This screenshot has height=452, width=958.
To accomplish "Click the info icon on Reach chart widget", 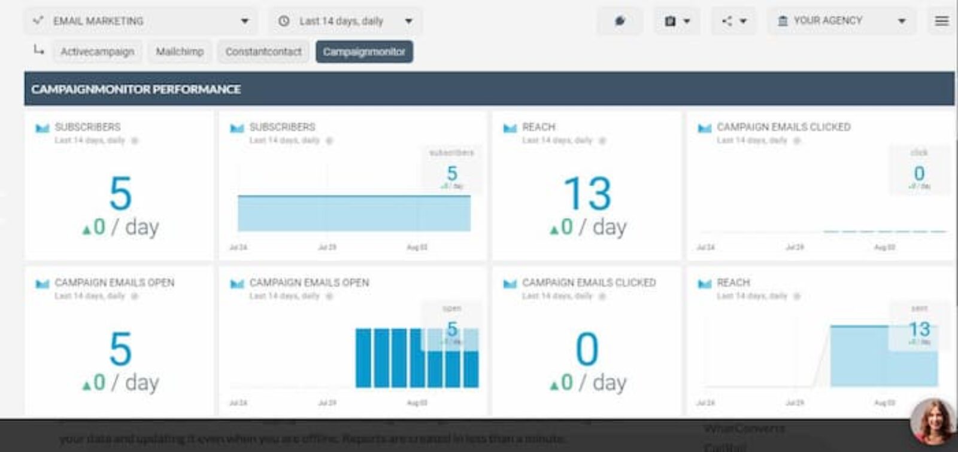I will 797,296.
